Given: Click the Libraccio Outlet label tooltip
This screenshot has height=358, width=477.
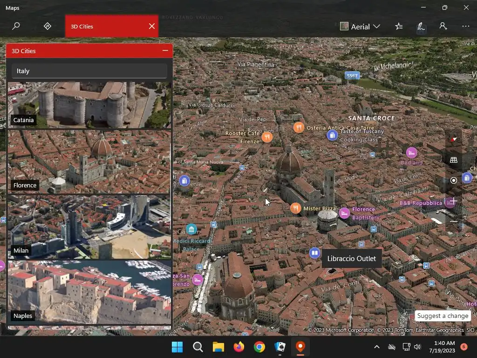Looking at the screenshot, I should click(352, 258).
